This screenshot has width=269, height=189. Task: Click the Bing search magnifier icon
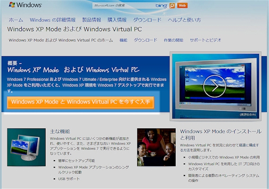172,6
